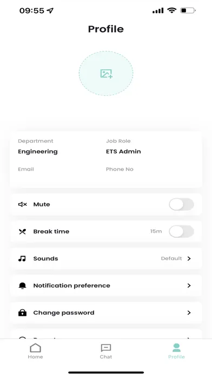Tap the Default sound setting value
This screenshot has height=377, width=212.
[171, 258]
